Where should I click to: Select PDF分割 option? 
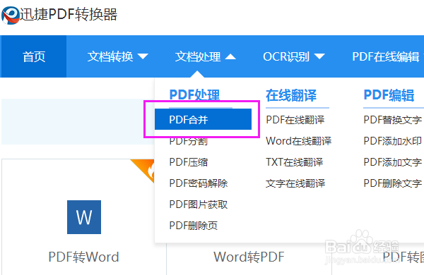click(x=189, y=141)
